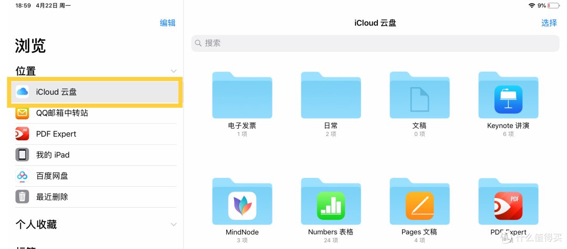Select the PDF Expert location label
This screenshot has height=249, width=567.
[x=56, y=134]
